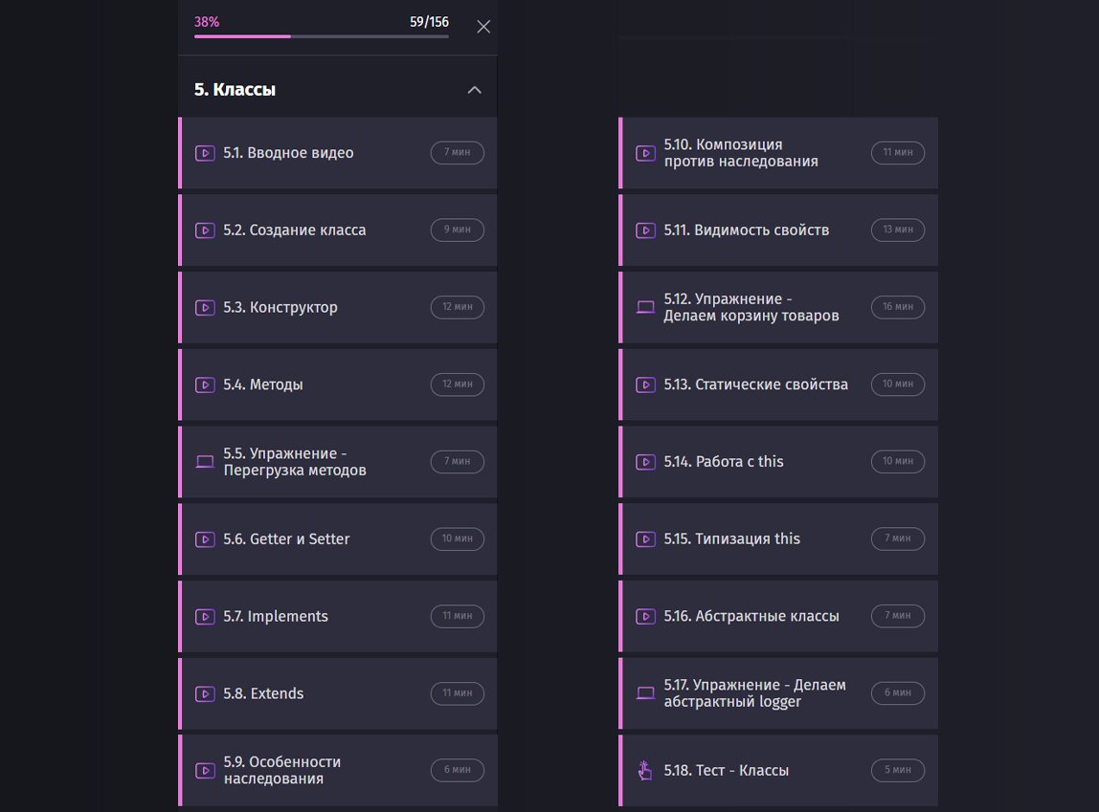Click the video icon beside 5.1. Вводное видео
This screenshot has height=812, width=1099.
coord(204,153)
